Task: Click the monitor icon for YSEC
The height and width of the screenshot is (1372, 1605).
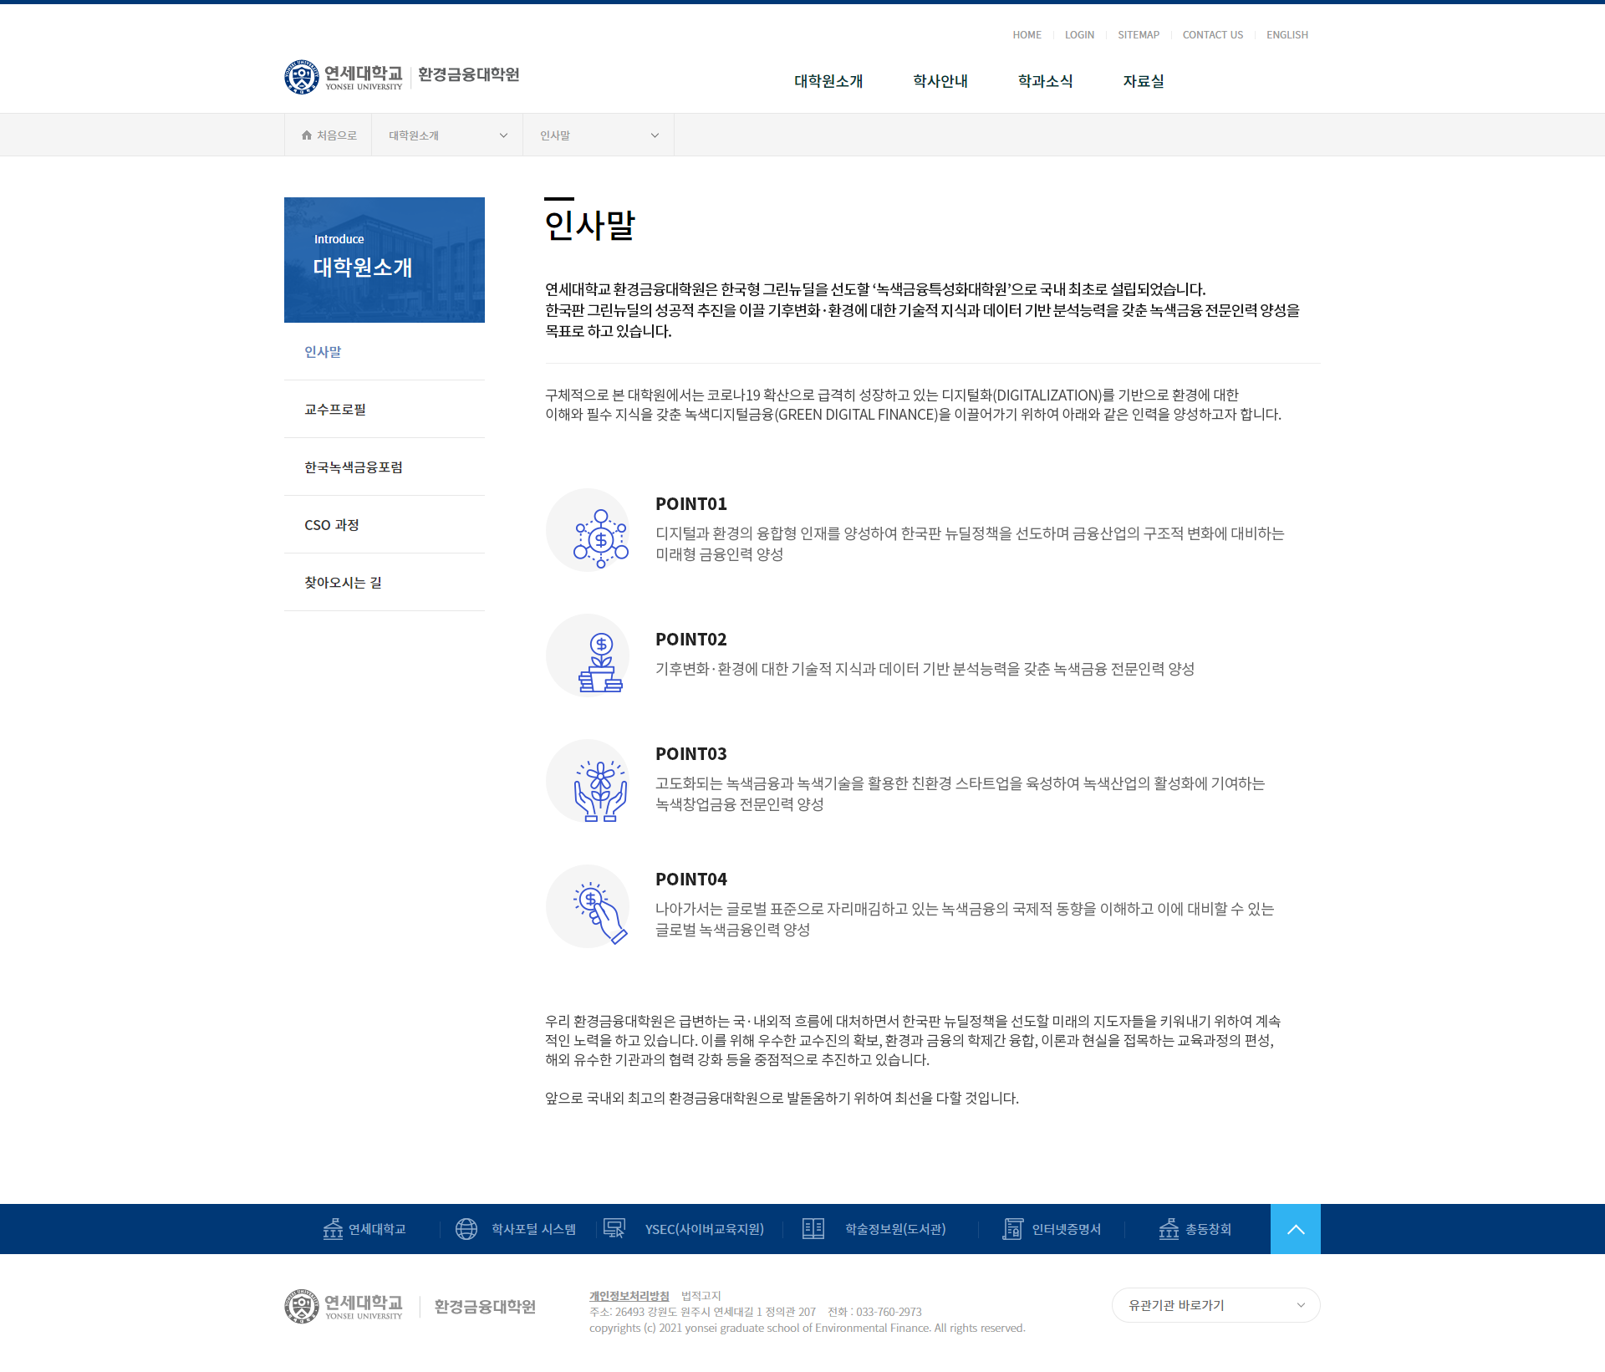Action: coord(614,1229)
